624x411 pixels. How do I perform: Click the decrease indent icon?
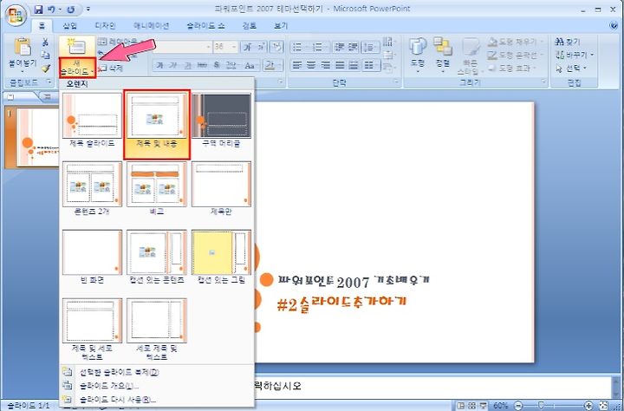pos(339,47)
